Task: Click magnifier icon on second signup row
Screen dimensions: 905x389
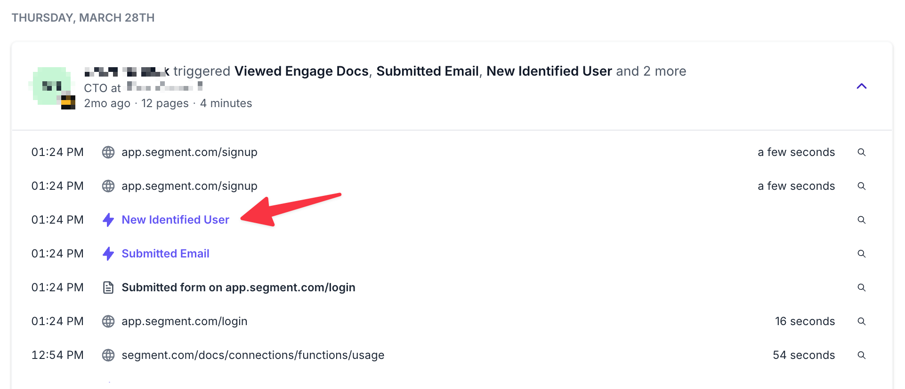Action: [x=861, y=186]
